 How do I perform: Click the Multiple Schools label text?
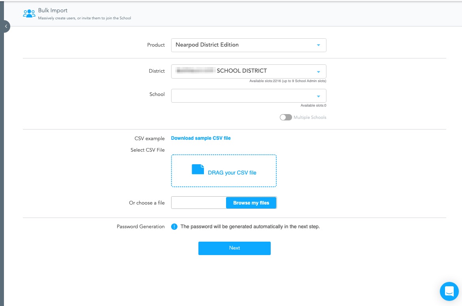coord(310,117)
